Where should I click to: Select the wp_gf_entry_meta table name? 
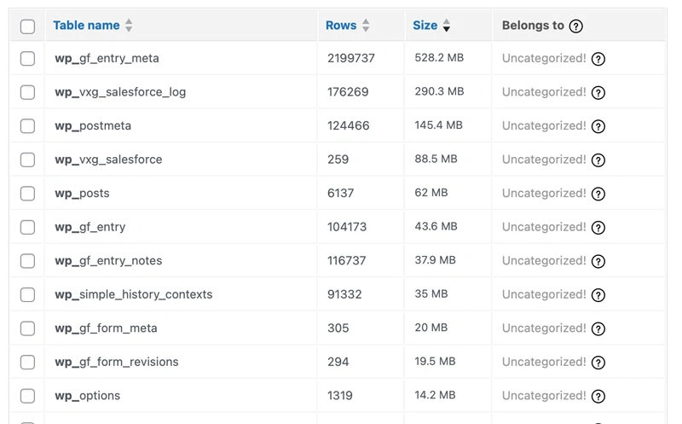[107, 58]
